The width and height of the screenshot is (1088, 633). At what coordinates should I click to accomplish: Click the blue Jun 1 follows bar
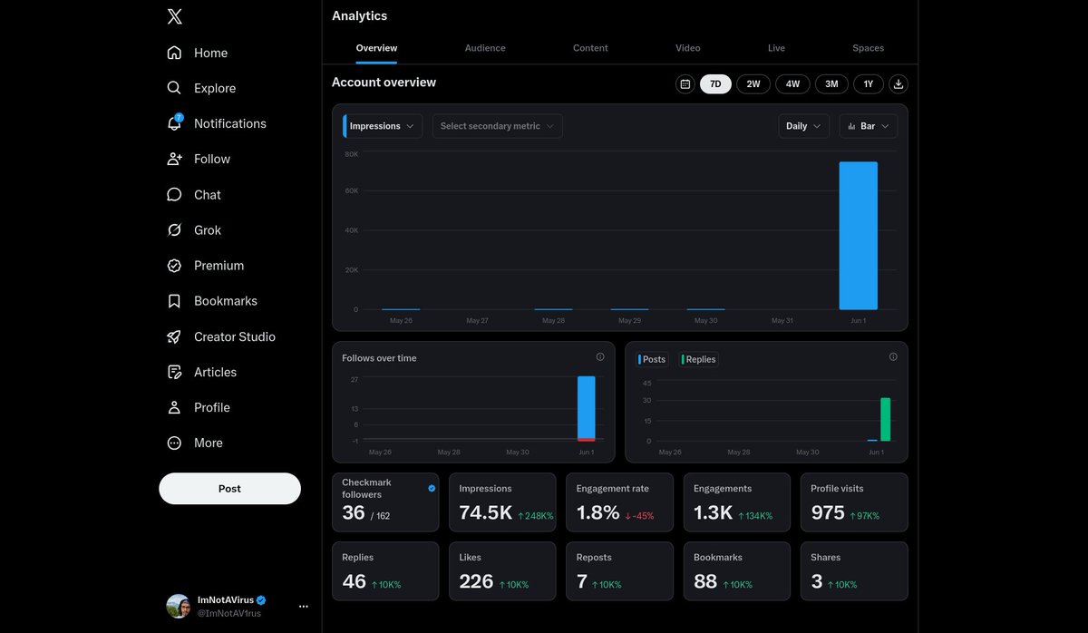click(587, 407)
